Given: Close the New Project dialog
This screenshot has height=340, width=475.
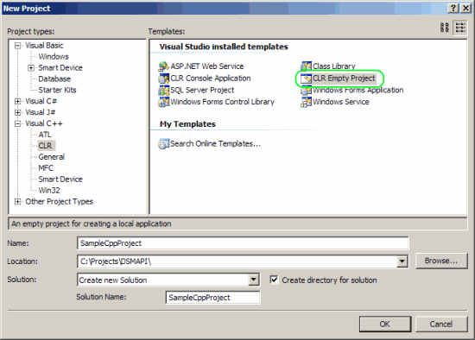Looking at the screenshot, I should coord(465,8).
